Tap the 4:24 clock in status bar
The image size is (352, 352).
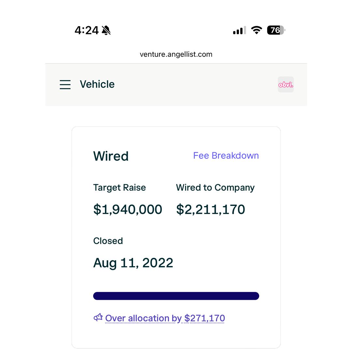(87, 30)
